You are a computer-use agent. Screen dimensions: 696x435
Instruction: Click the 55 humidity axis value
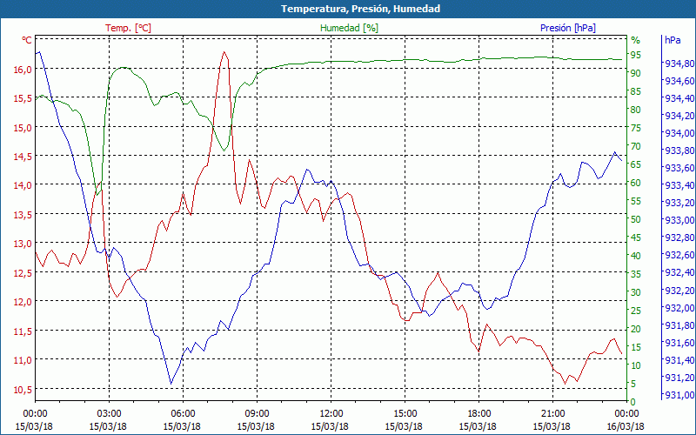point(636,201)
